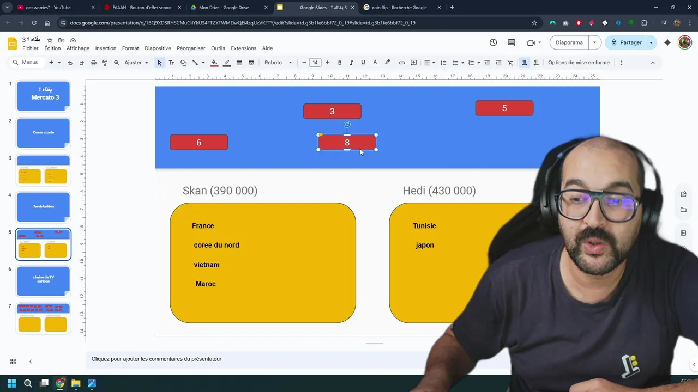This screenshot has width=698, height=392.
Task: Open the text color picker
Action: pos(375,63)
